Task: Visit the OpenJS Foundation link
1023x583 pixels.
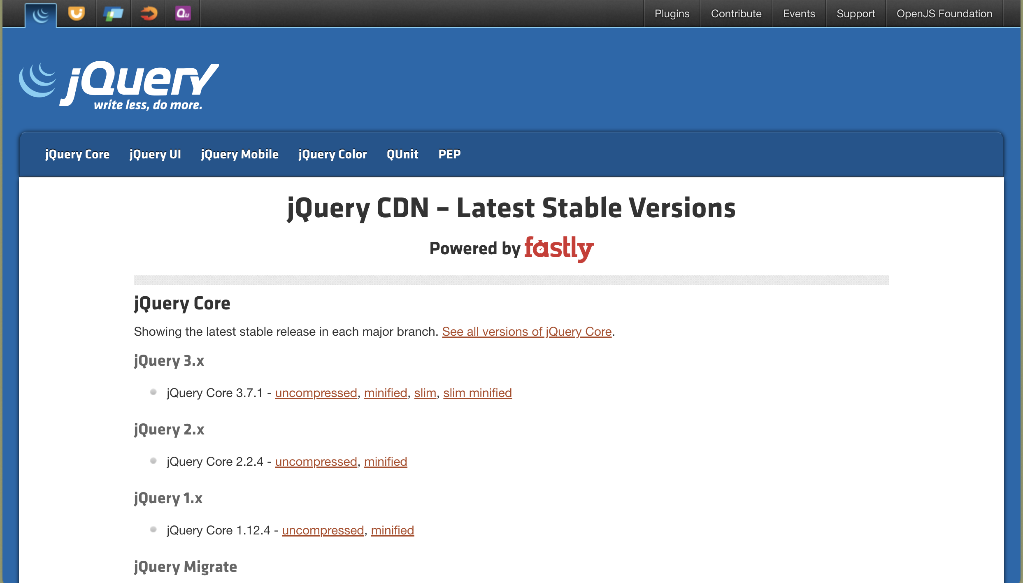Action: [x=944, y=14]
